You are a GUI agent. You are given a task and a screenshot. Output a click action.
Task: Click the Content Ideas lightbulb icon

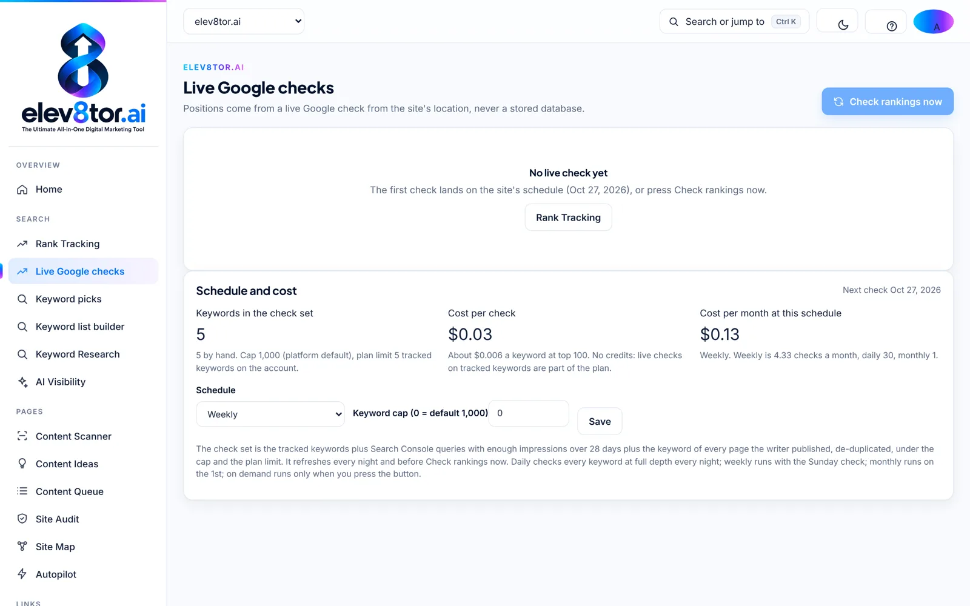coord(22,464)
